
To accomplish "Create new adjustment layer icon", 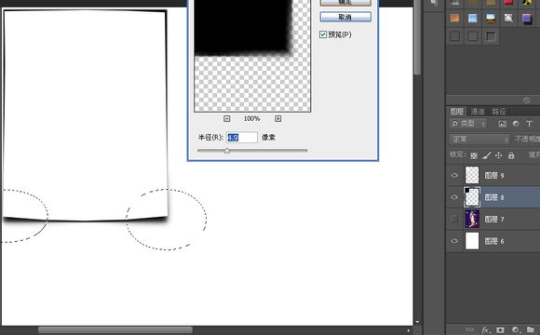I will coord(516,329).
